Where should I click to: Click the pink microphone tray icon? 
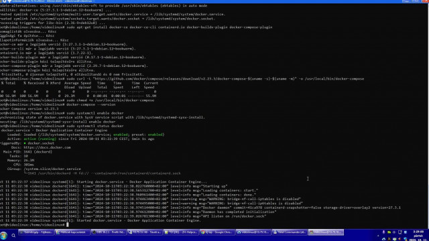(383, 232)
